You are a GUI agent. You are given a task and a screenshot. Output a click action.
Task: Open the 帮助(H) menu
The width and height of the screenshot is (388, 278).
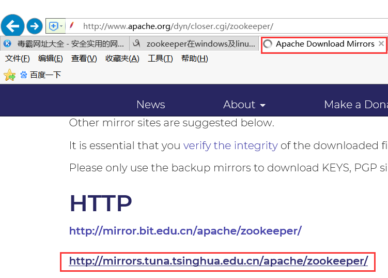pyautogui.click(x=194, y=58)
